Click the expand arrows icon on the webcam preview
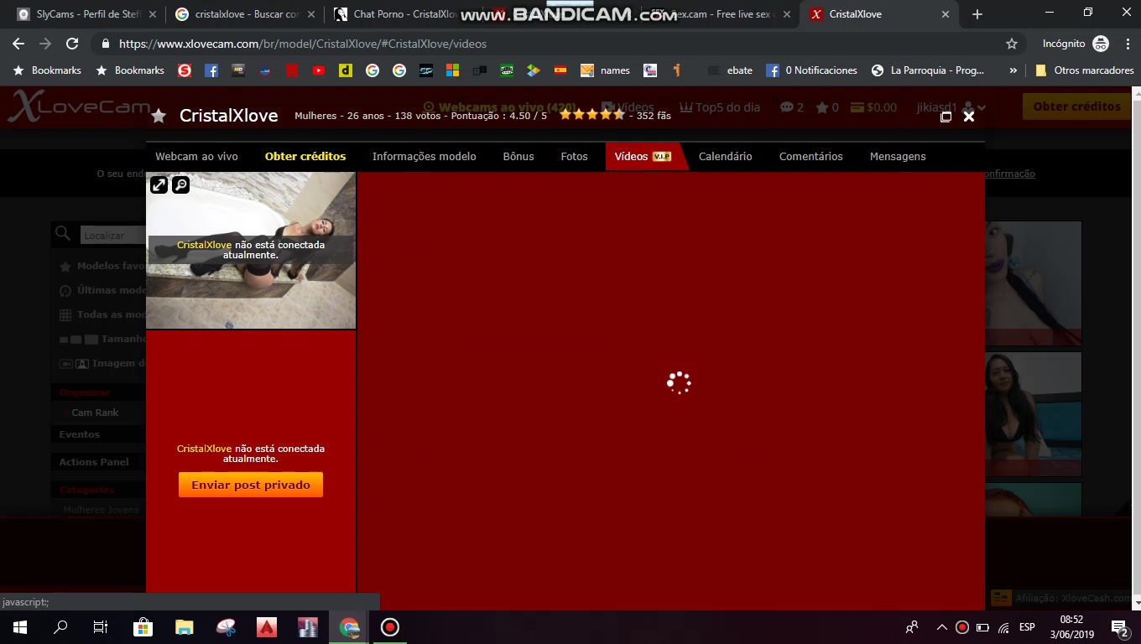This screenshot has width=1141, height=644. pyautogui.click(x=159, y=184)
